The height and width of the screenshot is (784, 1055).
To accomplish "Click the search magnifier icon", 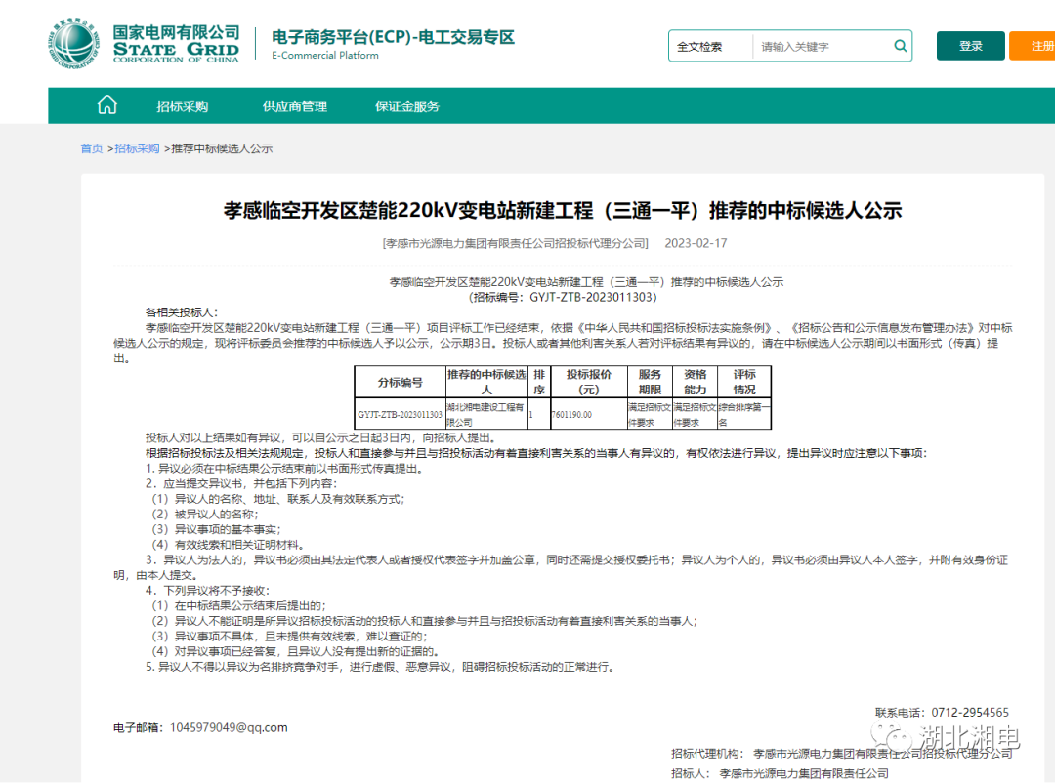I will pos(900,46).
